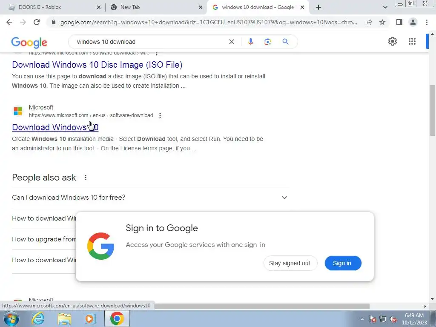Share this page via the address bar icon
The image size is (436, 327).
coord(369,22)
